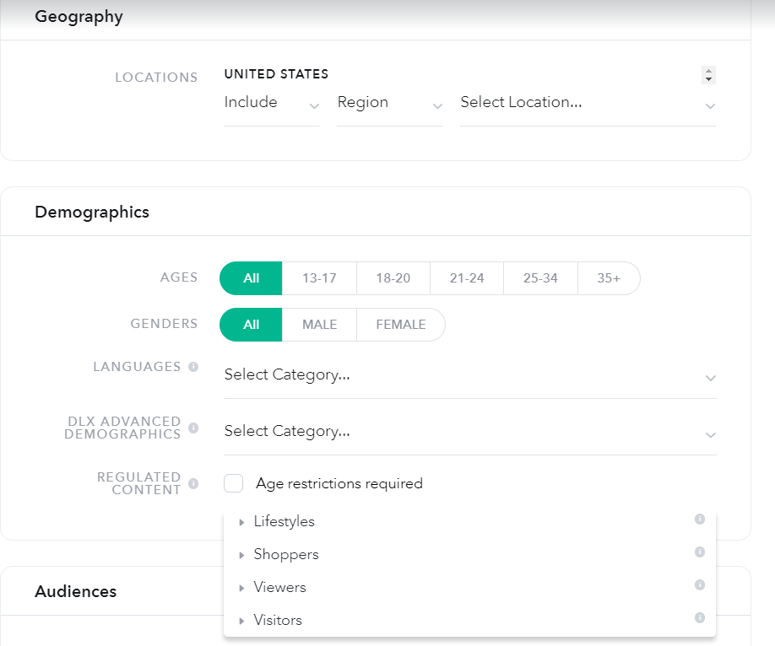Choose the 35+ age button

coord(609,278)
